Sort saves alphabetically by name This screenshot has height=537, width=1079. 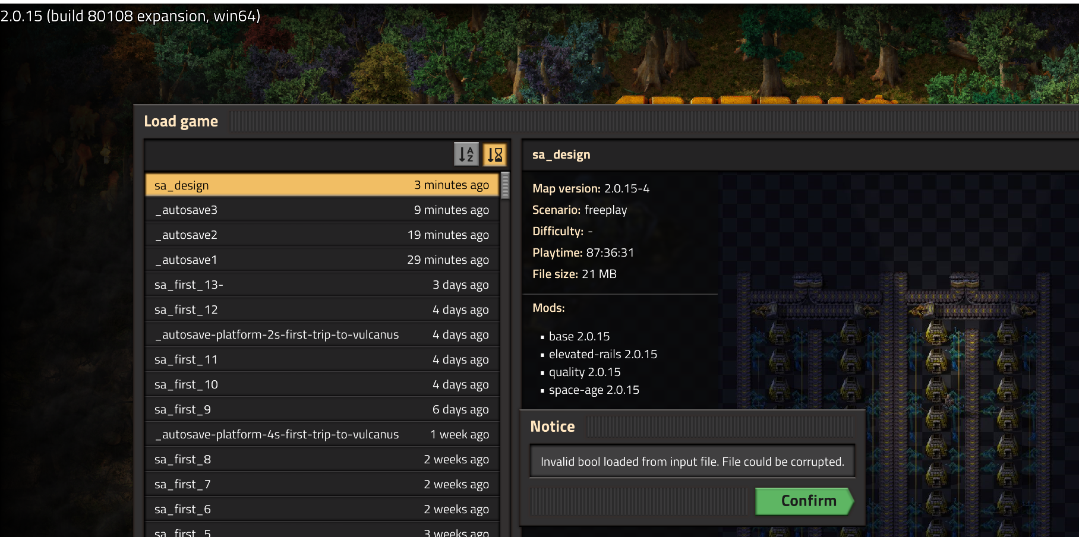[x=466, y=154]
